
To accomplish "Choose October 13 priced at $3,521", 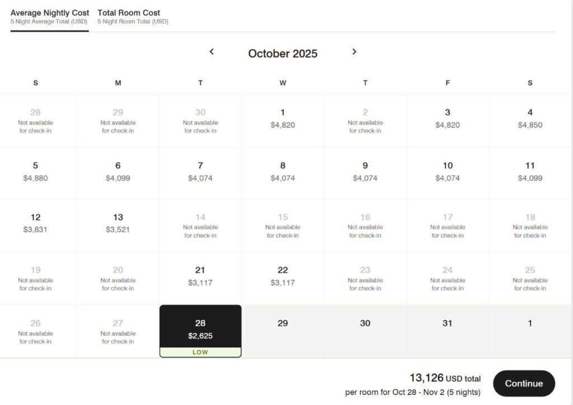I will point(118,224).
